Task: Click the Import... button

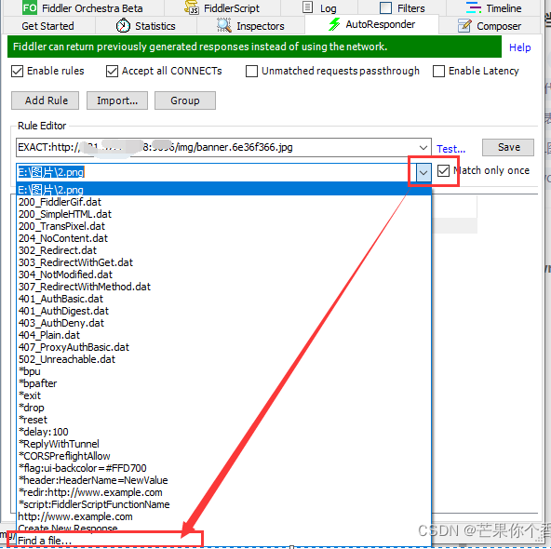Action: [117, 100]
